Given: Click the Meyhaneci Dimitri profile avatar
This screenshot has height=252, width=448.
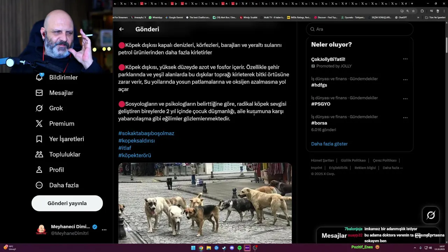Looking at the screenshot, I should coord(41,230).
